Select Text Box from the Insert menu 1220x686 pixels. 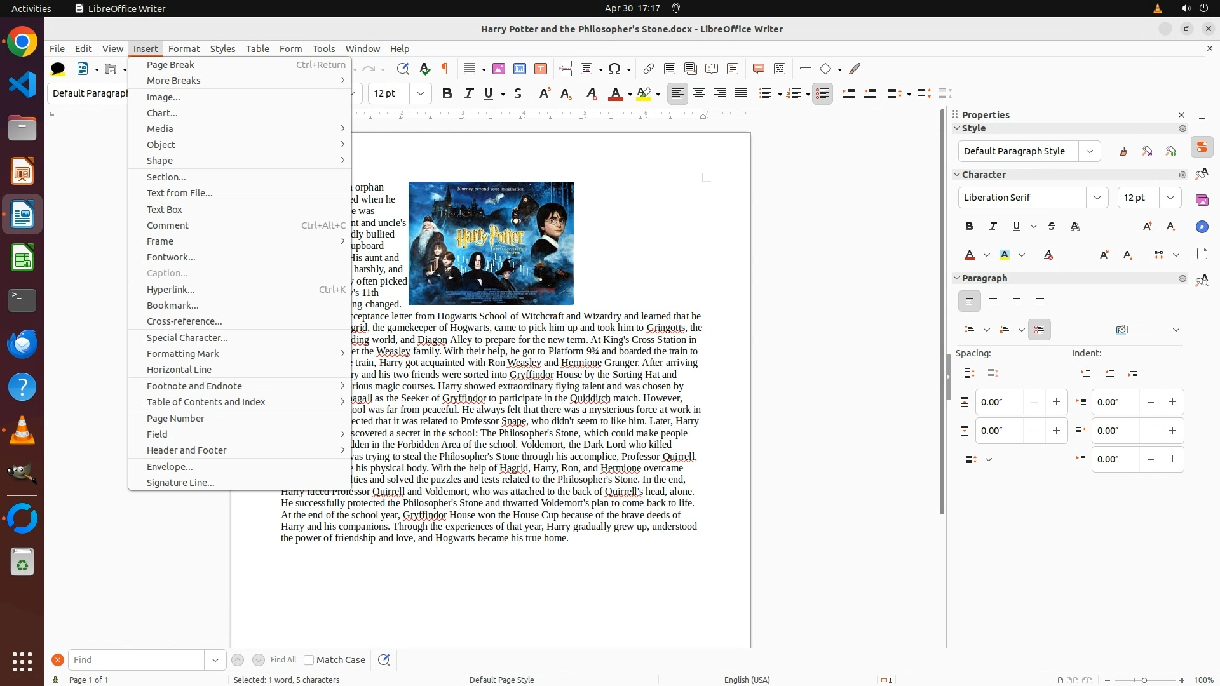(165, 210)
